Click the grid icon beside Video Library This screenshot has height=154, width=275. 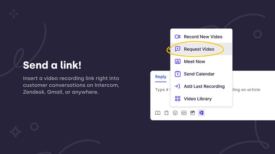177,98
